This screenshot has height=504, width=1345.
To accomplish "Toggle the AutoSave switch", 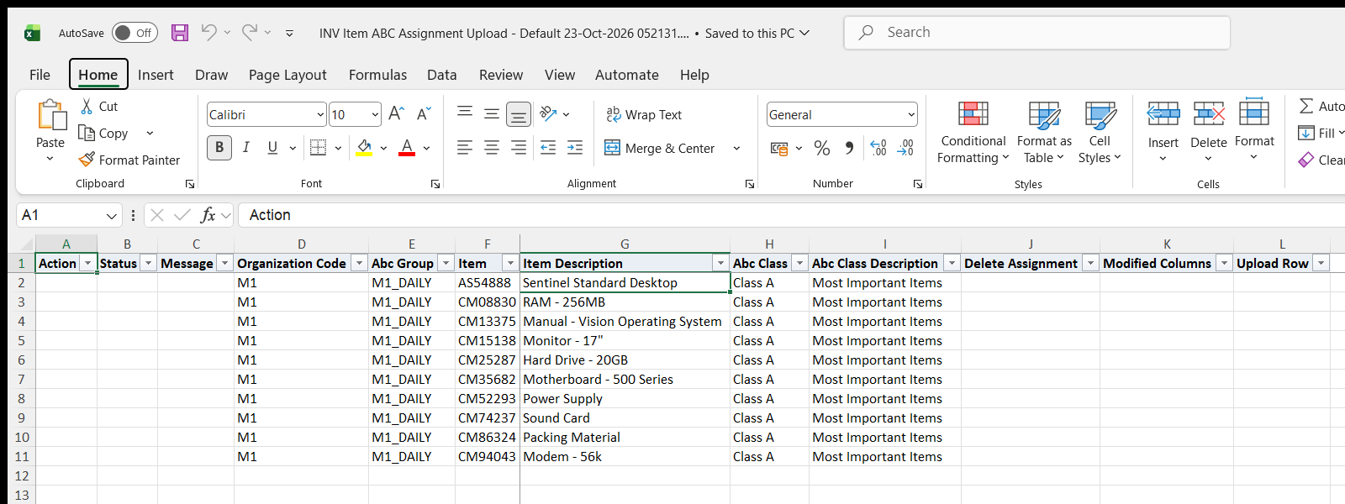I will coord(134,33).
